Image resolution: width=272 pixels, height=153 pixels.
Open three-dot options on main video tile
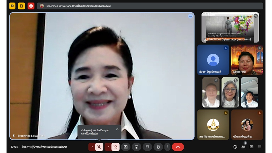coord(190,16)
